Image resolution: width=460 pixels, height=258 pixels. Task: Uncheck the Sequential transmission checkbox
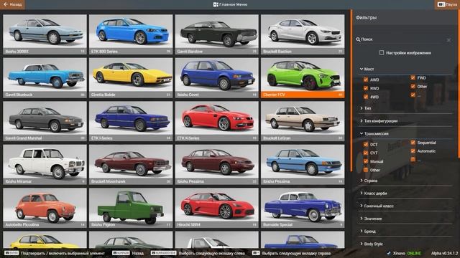point(413,143)
